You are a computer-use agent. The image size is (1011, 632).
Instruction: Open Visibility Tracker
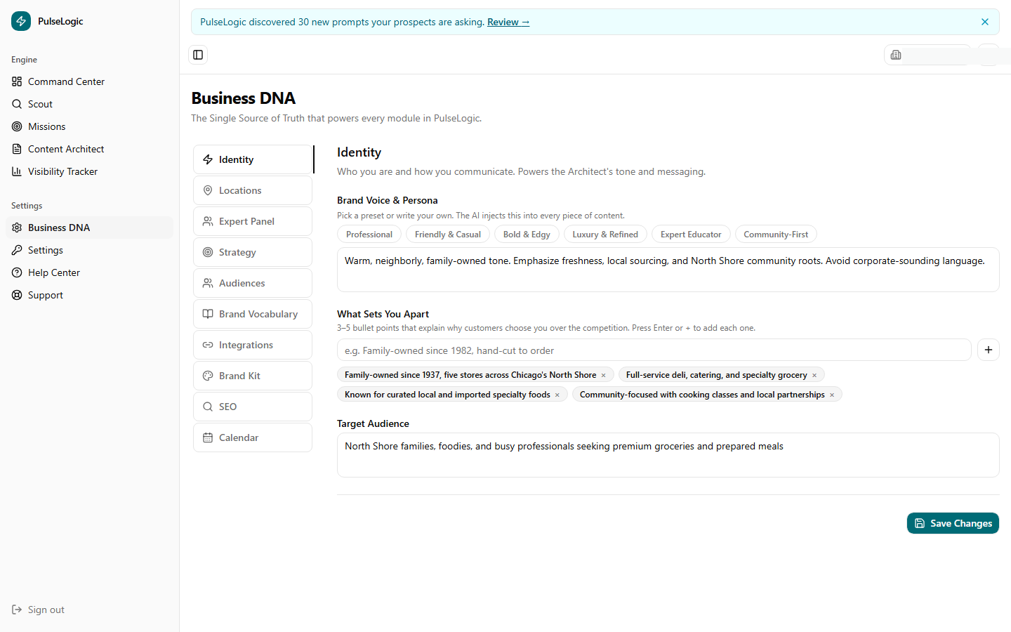(89, 171)
